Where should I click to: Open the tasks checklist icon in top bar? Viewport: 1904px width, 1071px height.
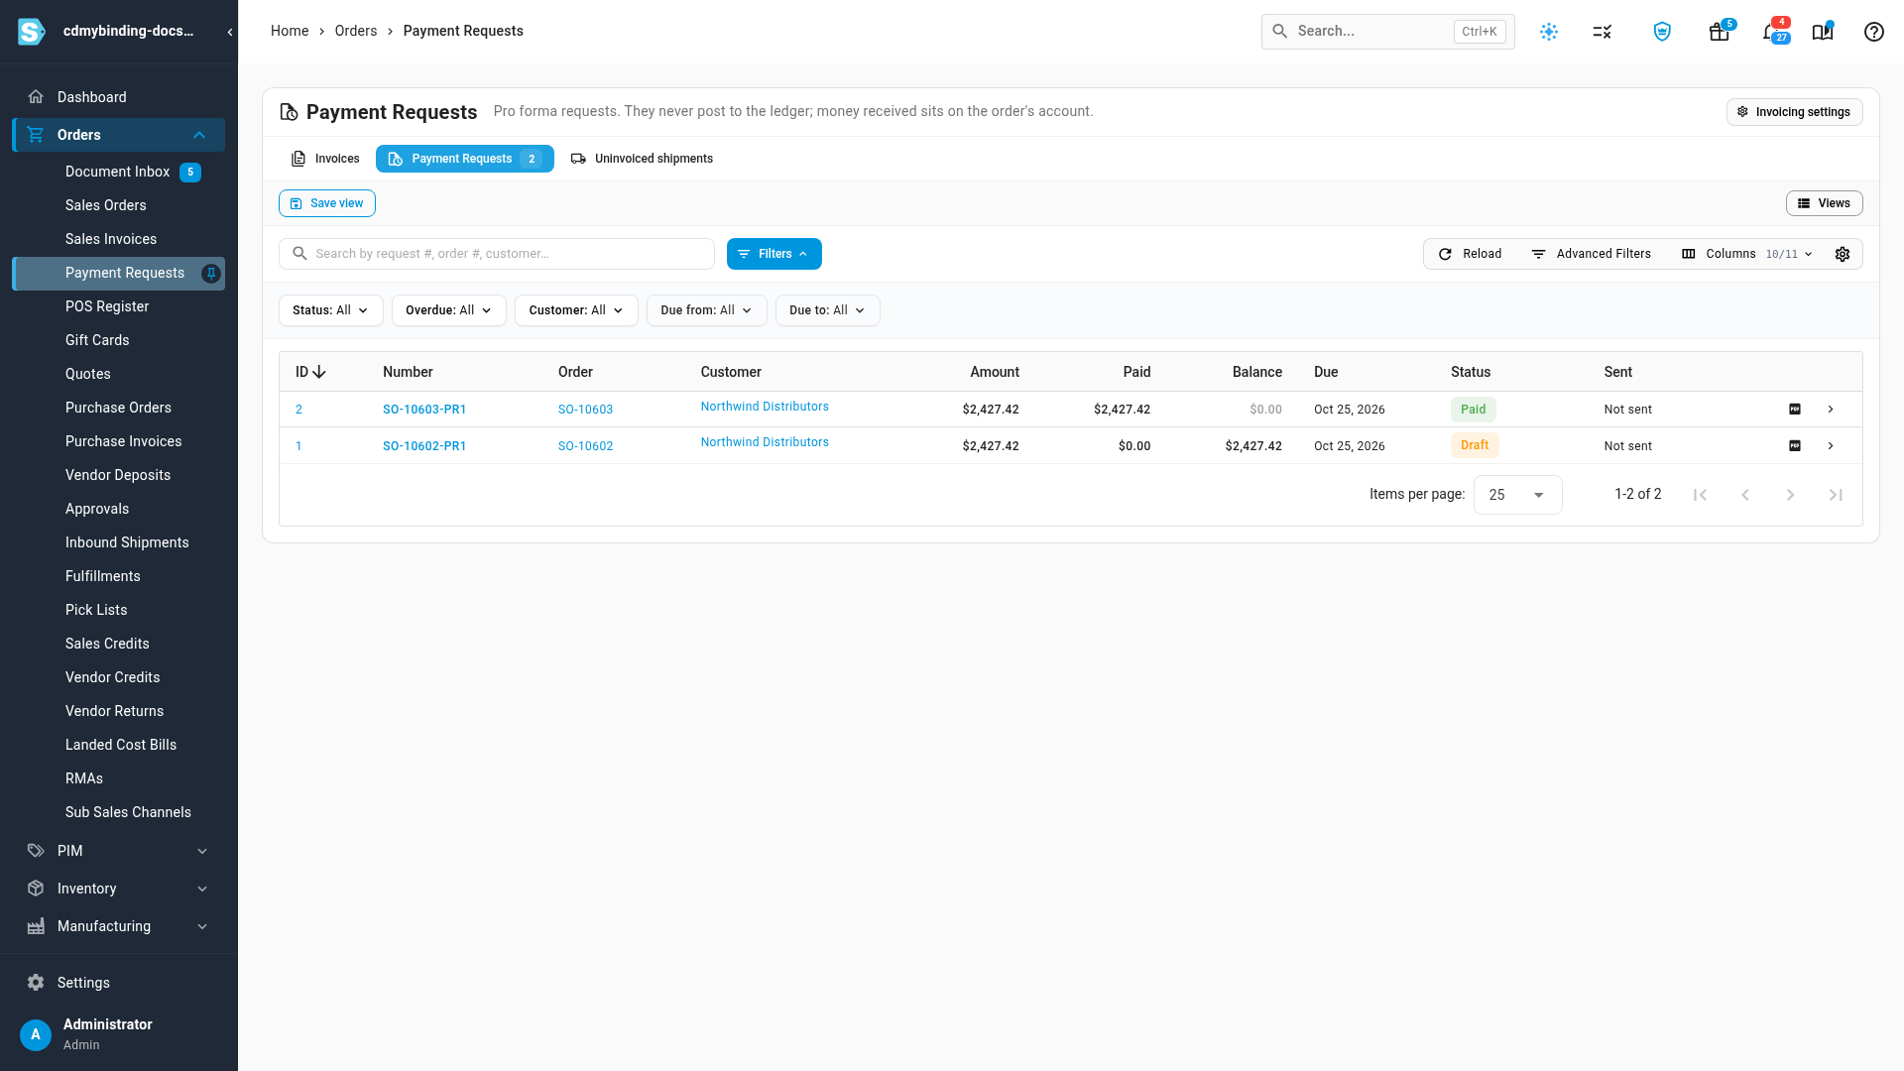pos(1603,32)
